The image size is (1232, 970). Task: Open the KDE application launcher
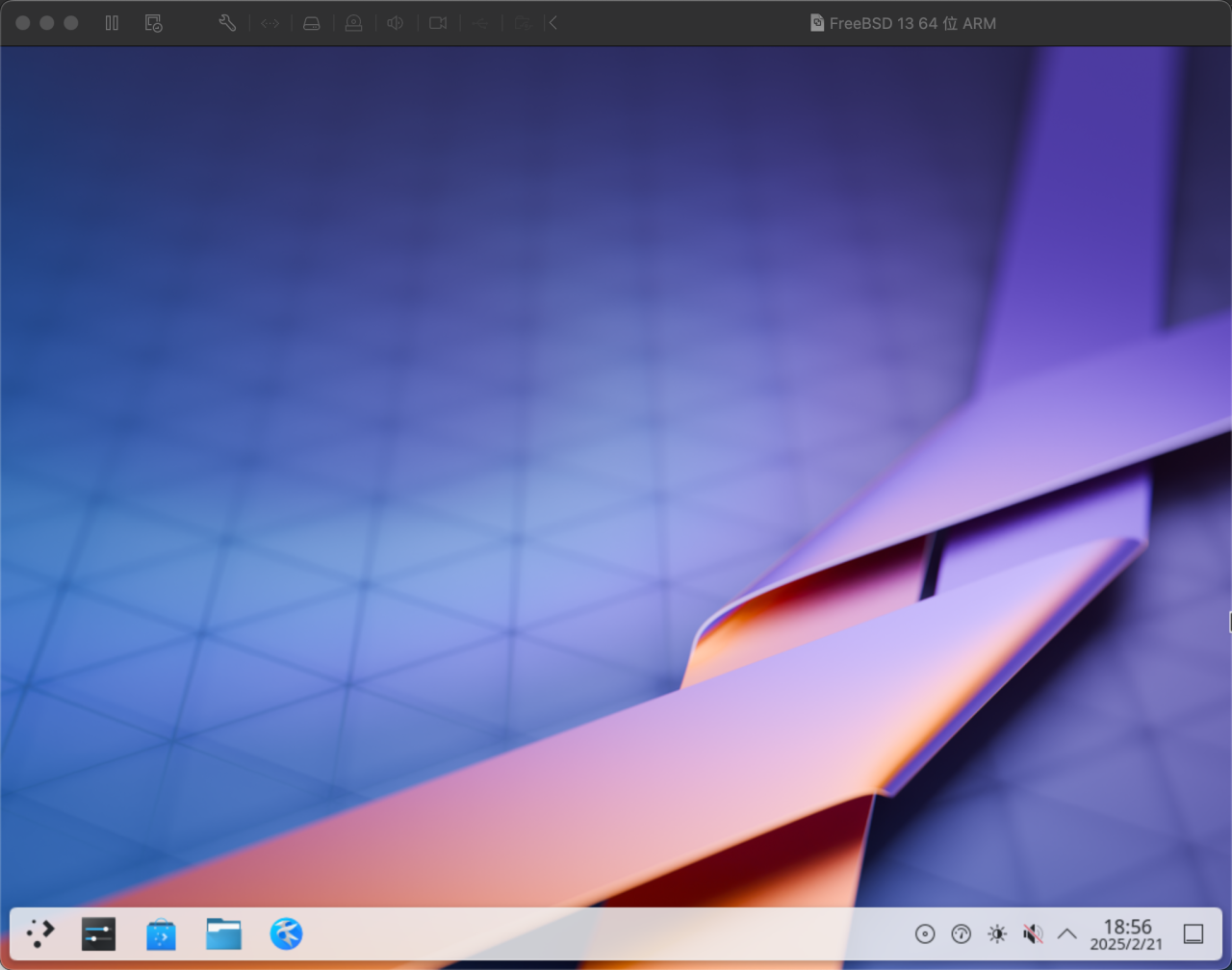(x=39, y=933)
